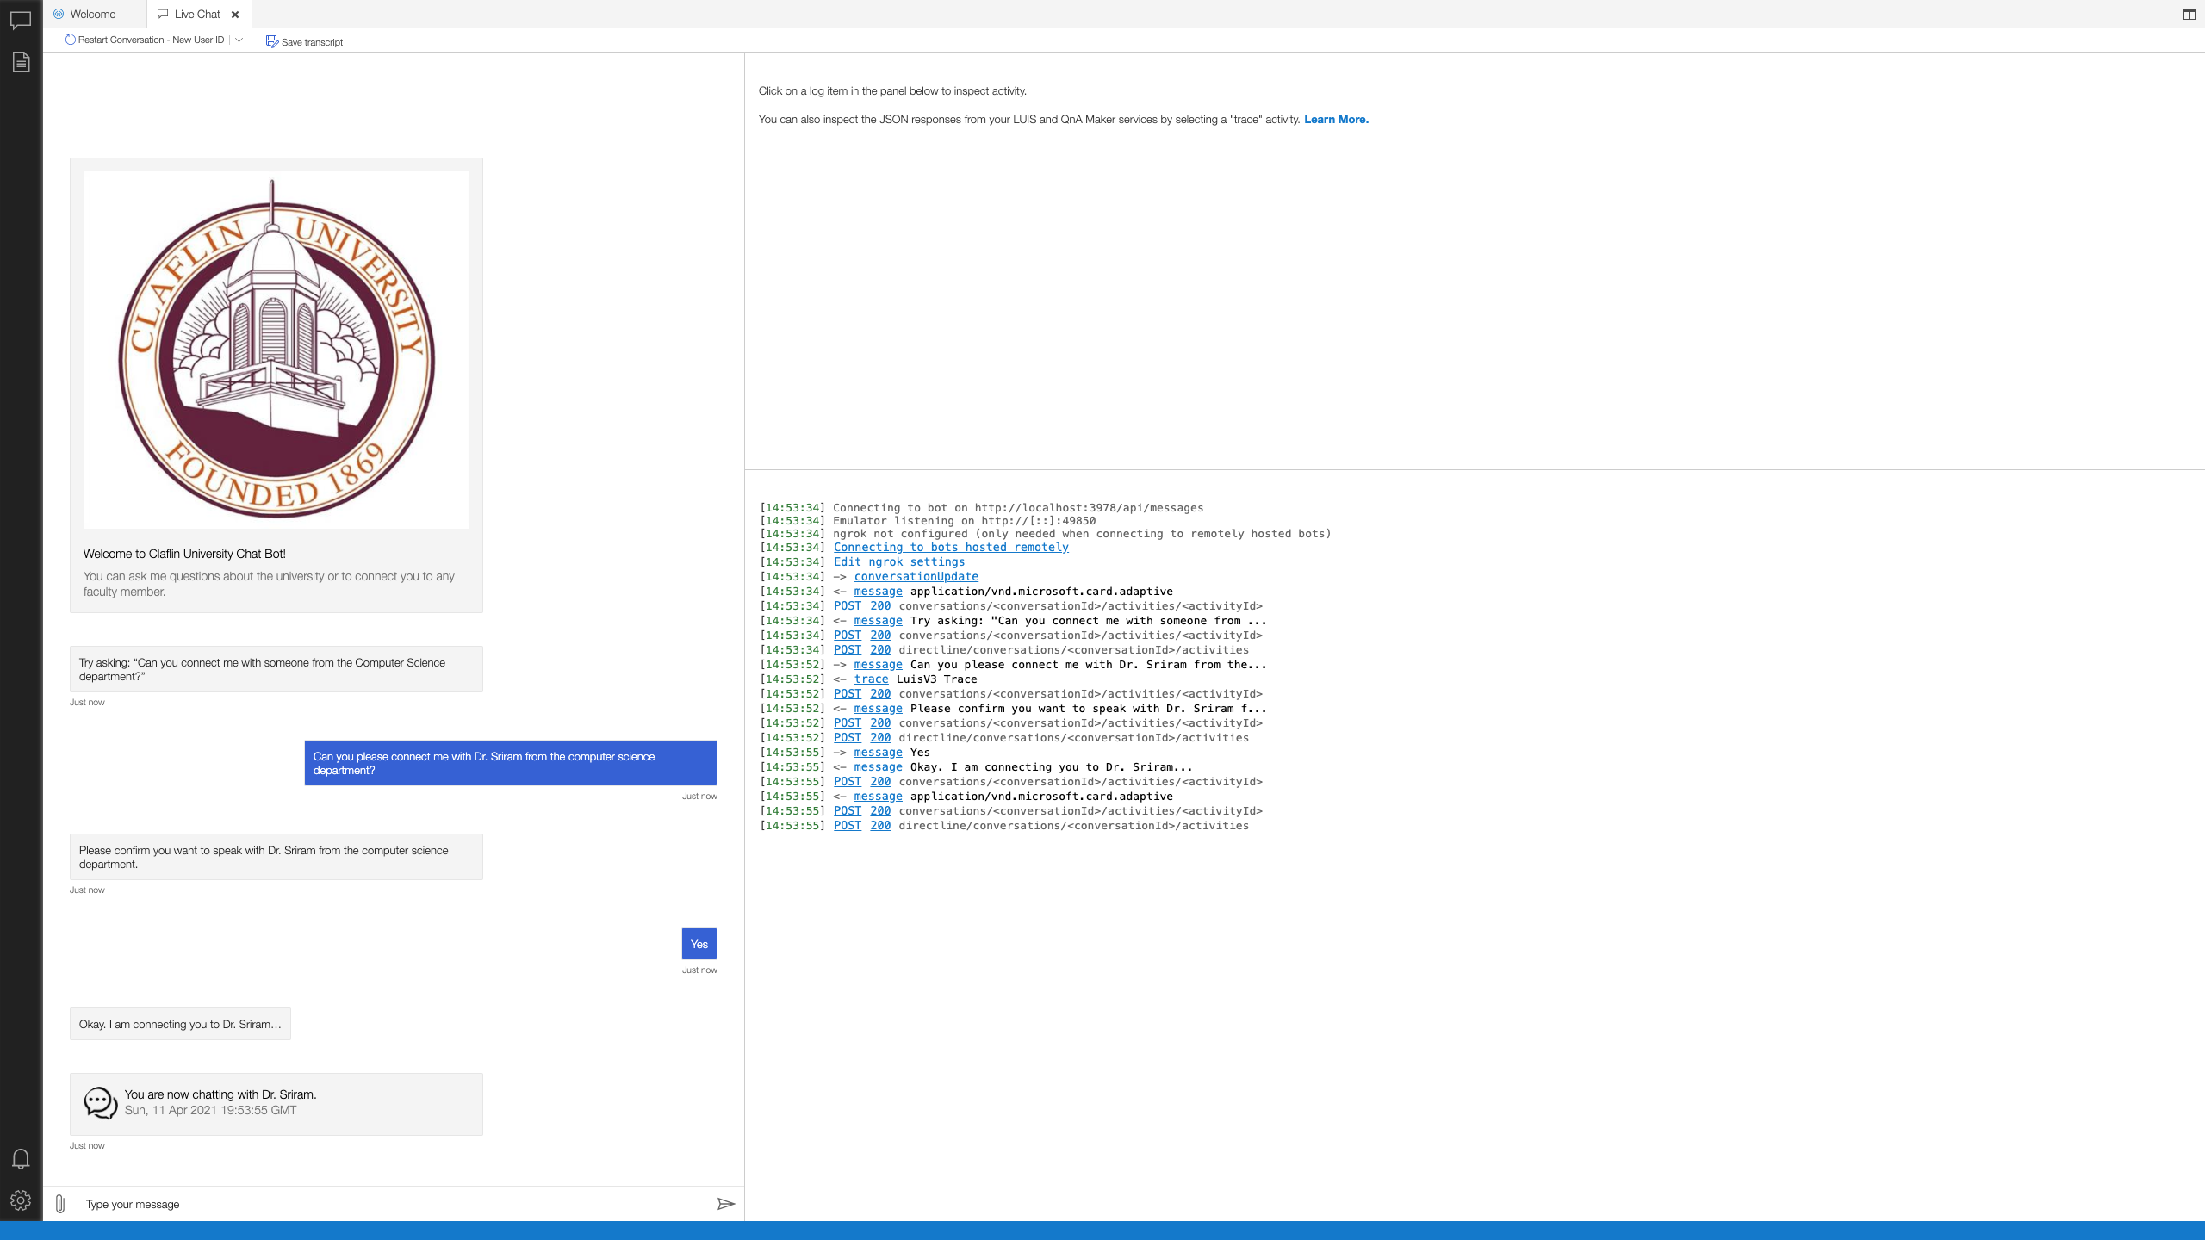Click the attach file paperclip icon
Image resolution: width=2205 pixels, height=1240 pixels.
click(59, 1204)
